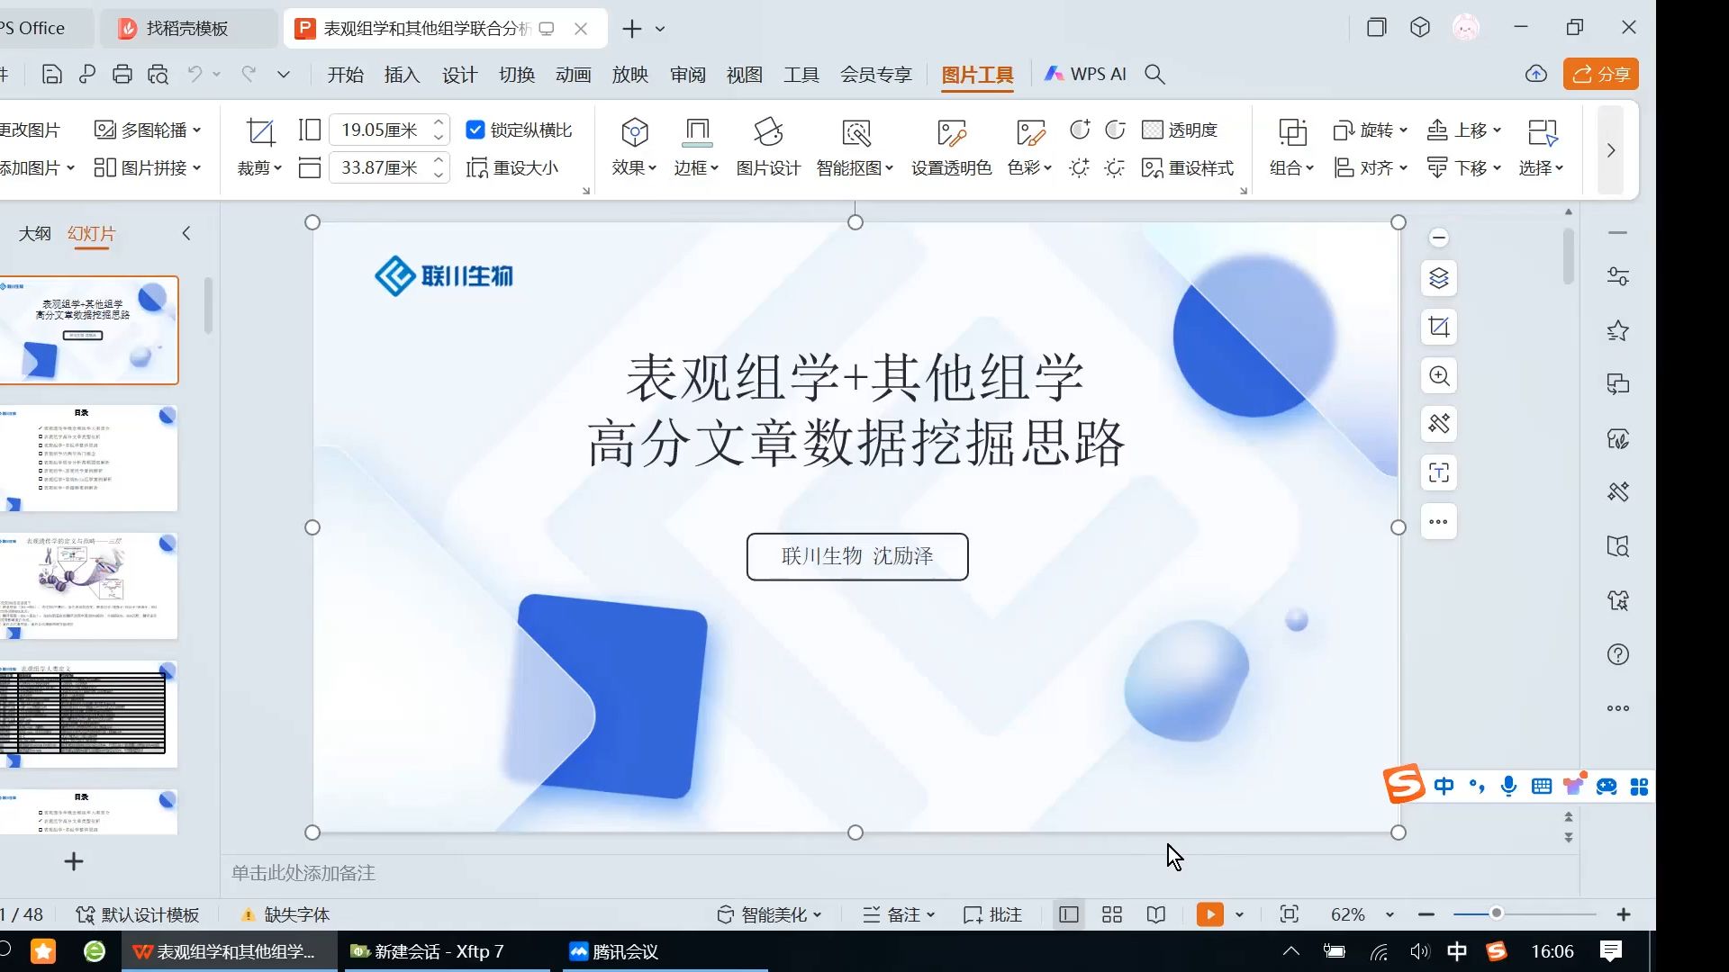Click 联川生物 沈励泽 button on slide
Screen dimensions: 1729x972
[x=857, y=554]
